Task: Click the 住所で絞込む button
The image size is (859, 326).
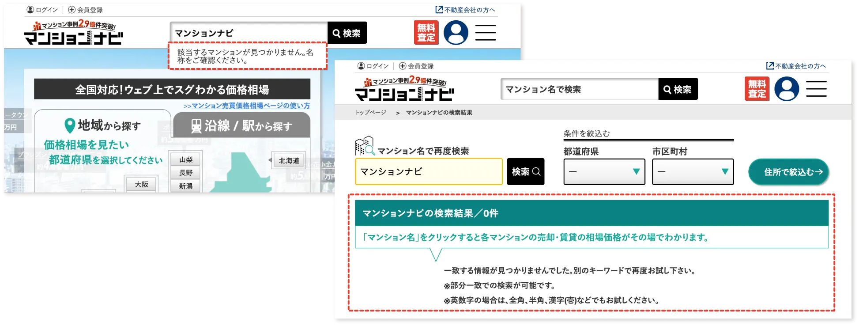Action: click(x=788, y=172)
